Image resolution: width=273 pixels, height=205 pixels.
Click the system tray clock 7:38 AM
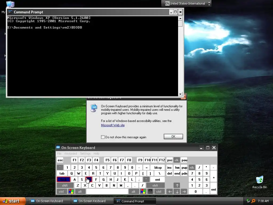pos(263,201)
